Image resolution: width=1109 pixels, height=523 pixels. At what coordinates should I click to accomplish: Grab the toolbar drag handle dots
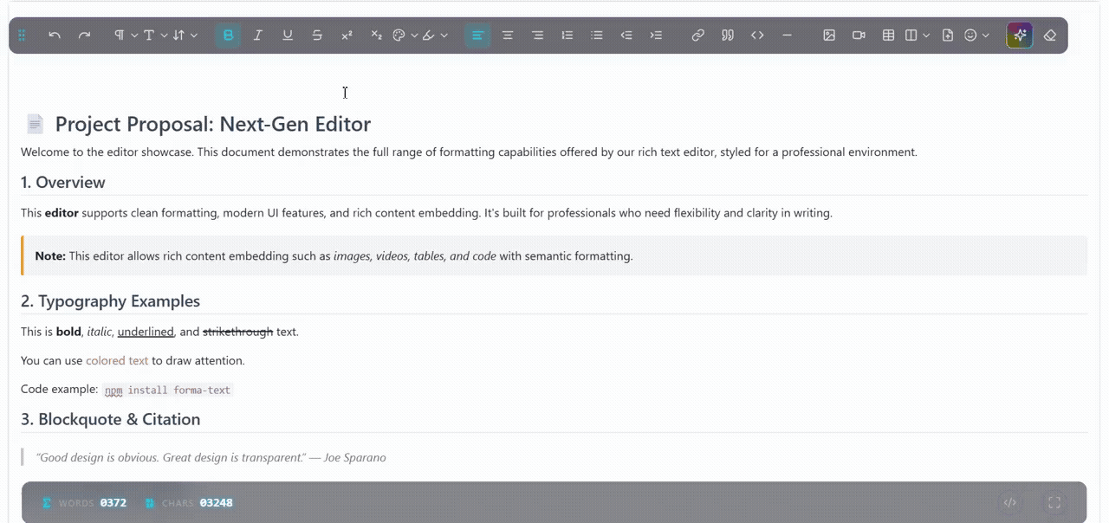(22, 36)
